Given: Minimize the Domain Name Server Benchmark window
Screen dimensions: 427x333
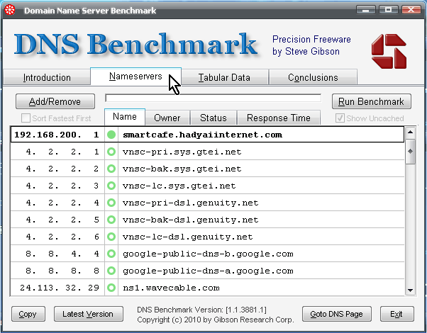Looking at the screenshot, I should (366, 10).
